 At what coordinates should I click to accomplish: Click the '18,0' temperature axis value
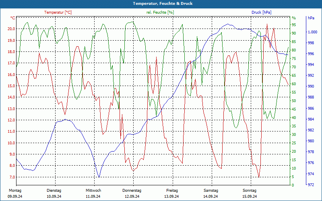(x=11, y=52)
